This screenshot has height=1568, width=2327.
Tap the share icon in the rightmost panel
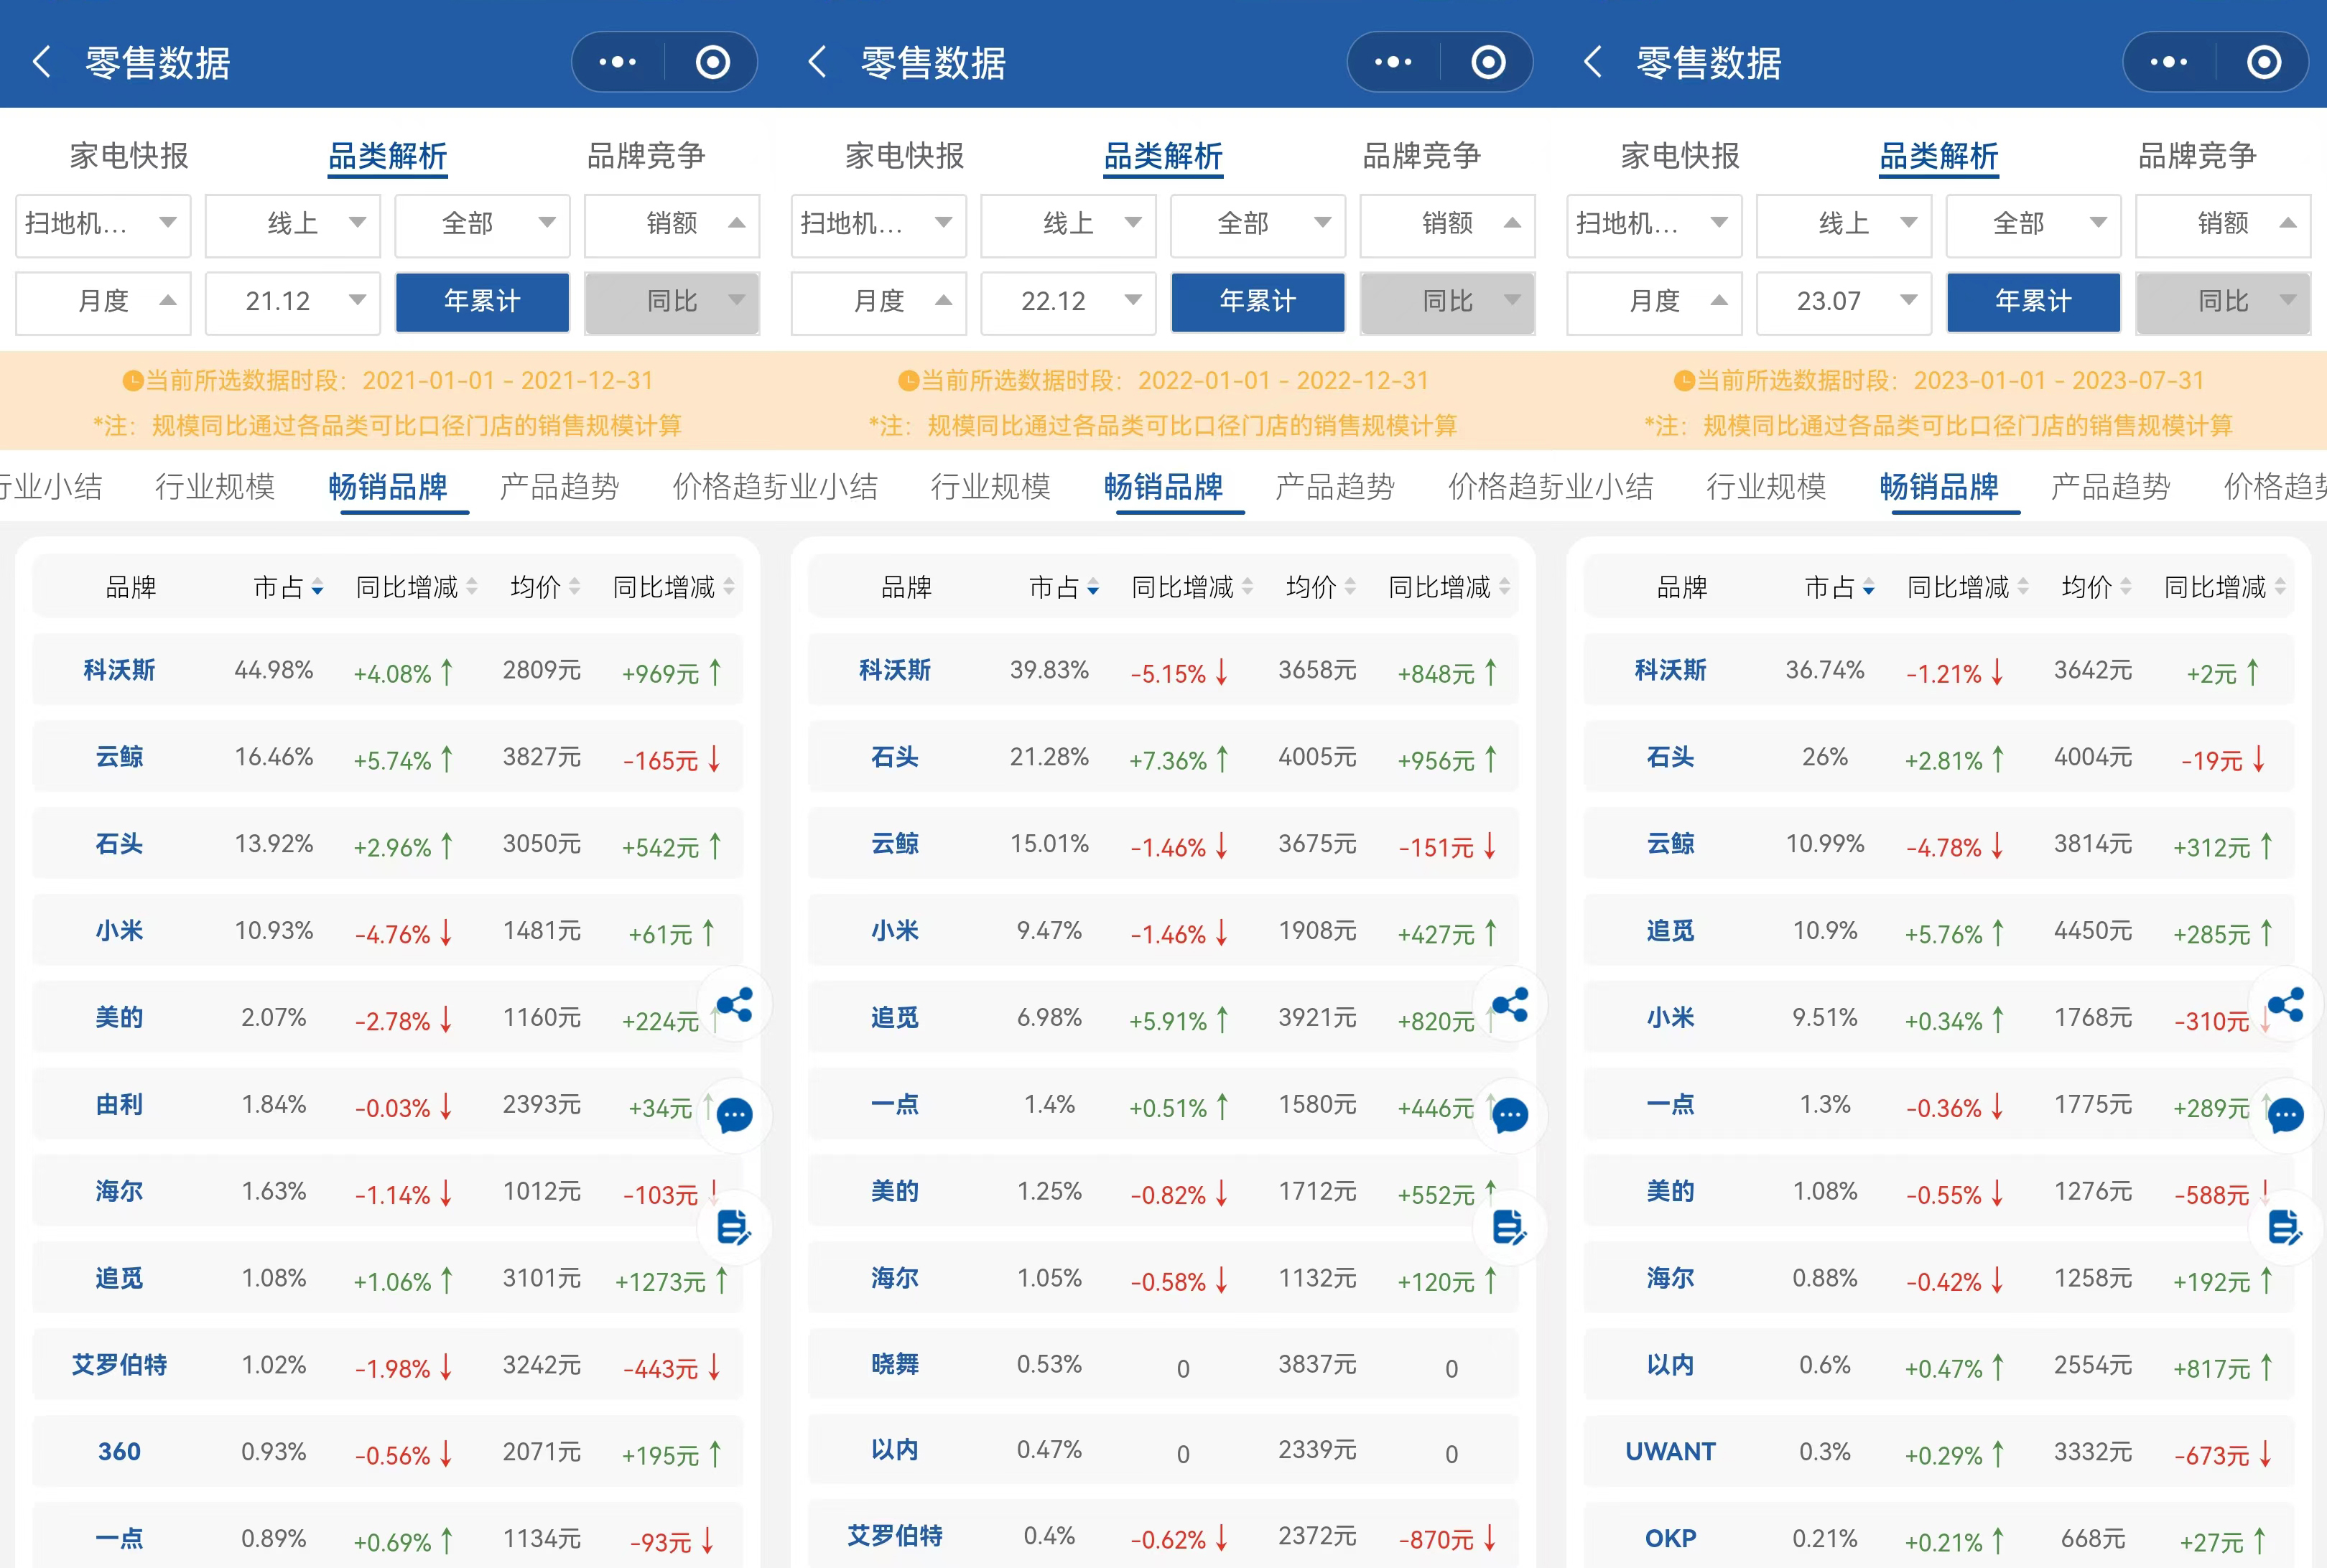[x=2286, y=1004]
